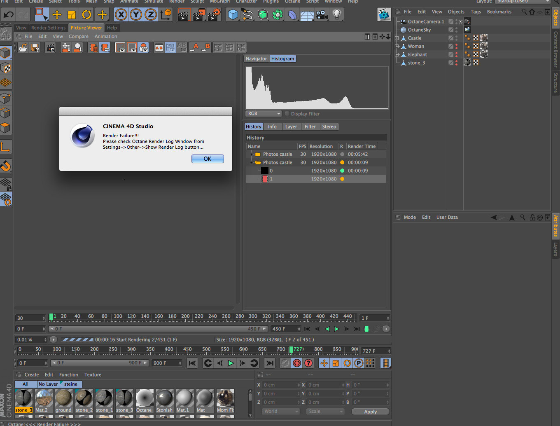The image size is (560, 426).
Task: Click the deformer object icon
Action: tap(292, 15)
